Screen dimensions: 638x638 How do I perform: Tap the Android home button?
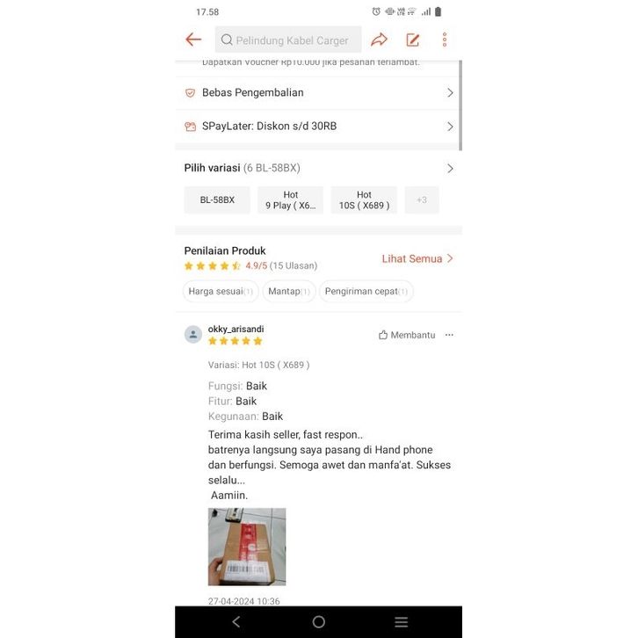click(x=319, y=621)
